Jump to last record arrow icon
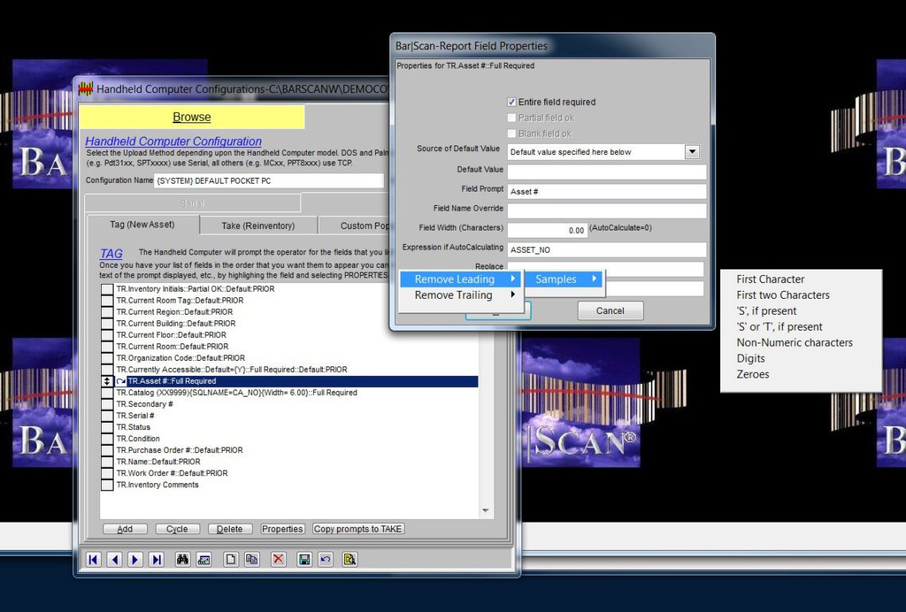906x612 pixels. pos(156,560)
